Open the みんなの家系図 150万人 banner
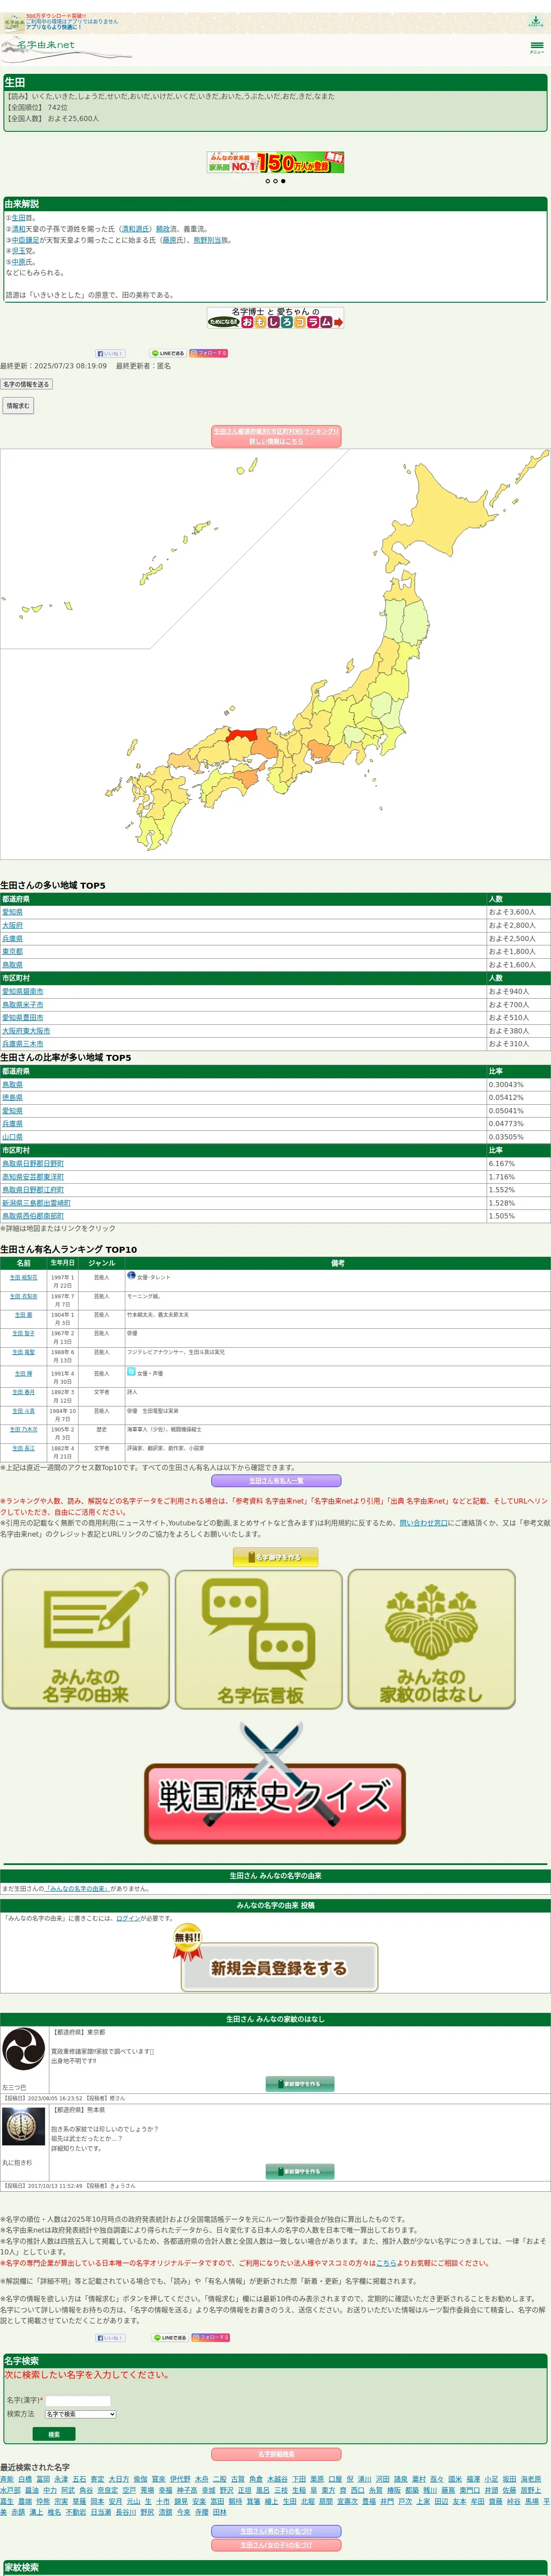551x2576 pixels. (275, 162)
